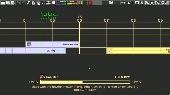The width and height of the screenshot is (170, 95).
Task: Click the 125.0 BPM text
Action: click(x=122, y=77)
